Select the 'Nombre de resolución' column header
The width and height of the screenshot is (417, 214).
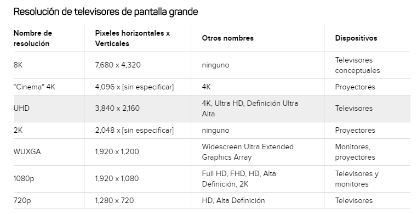click(33, 38)
